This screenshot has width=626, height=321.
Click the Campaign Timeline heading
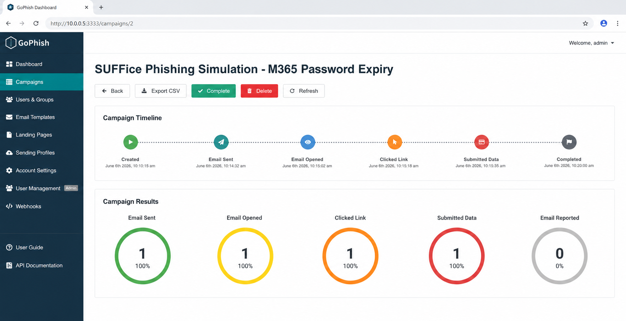(132, 118)
